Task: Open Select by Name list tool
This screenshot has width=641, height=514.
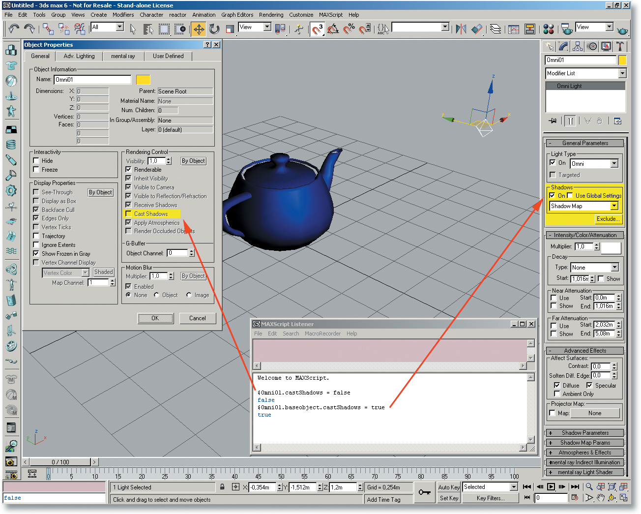Action: pos(148,29)
